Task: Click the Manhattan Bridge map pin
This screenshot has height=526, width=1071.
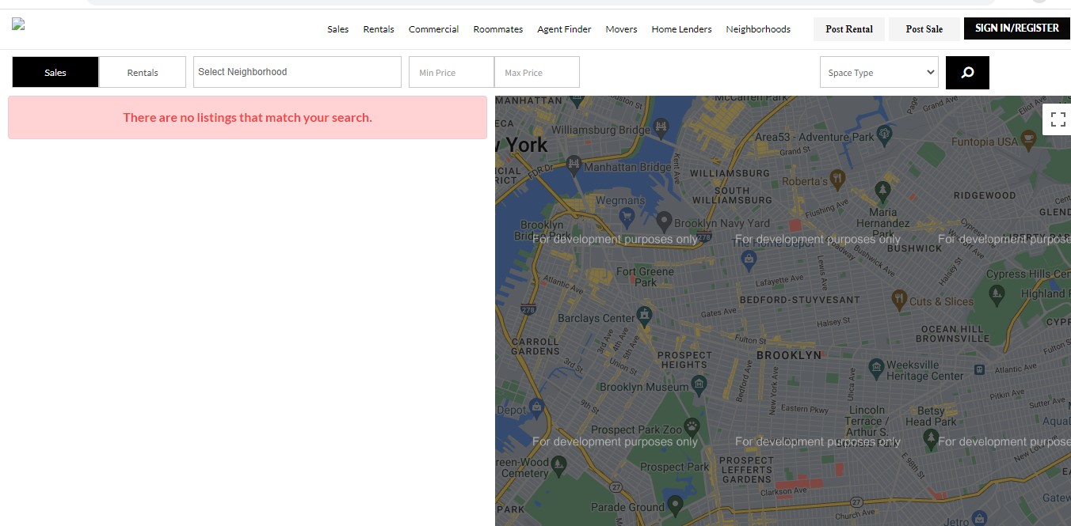Action: click(x=574, y=165)
